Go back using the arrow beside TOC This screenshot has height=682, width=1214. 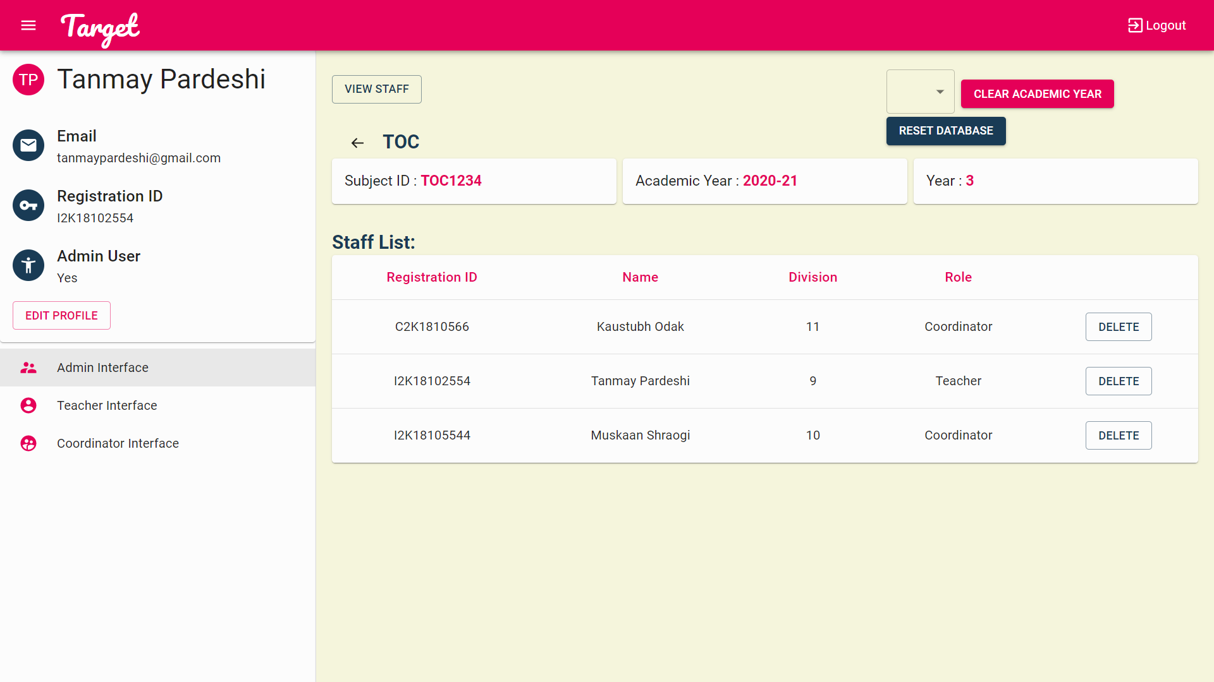click(x=357, y=143)
